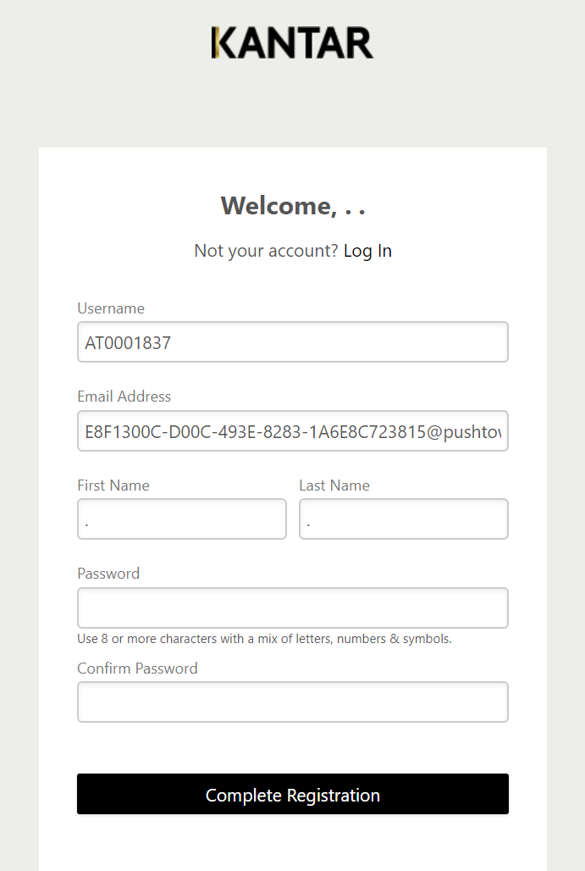The image size is (585, 871).
Task: Select the Email Address input box
Action: 293,431
